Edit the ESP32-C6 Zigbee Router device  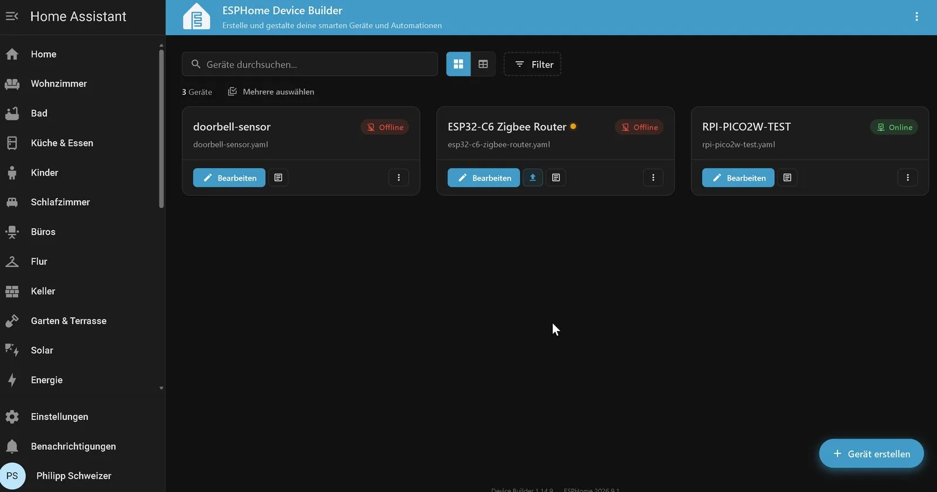pyautogui.click(x=484, y=177)
